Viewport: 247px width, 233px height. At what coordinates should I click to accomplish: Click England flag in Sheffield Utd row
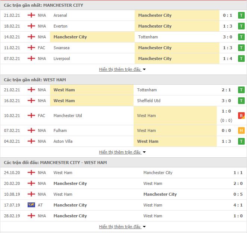(x=31, y=101)
